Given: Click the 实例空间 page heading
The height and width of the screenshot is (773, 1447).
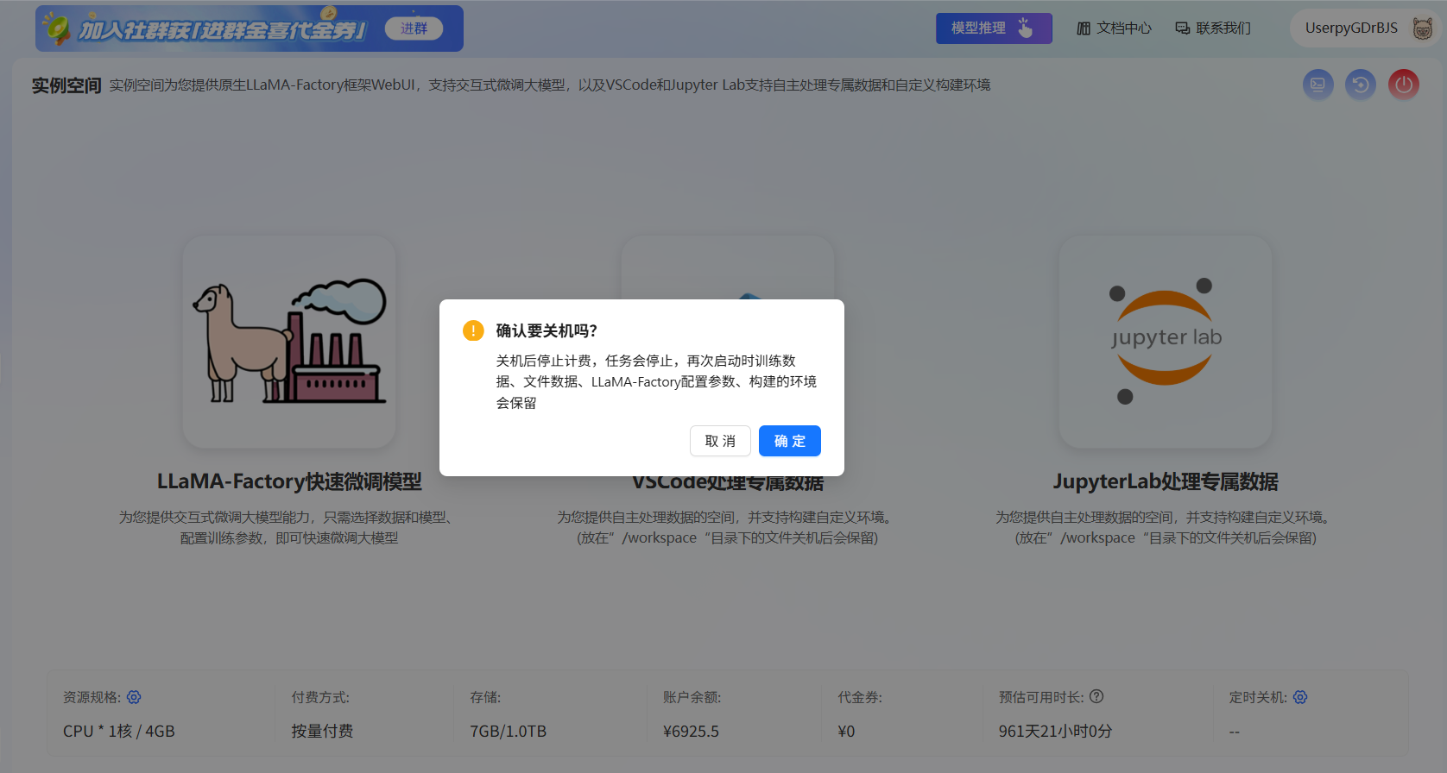Looking at the screenshot, I should 66,85.
